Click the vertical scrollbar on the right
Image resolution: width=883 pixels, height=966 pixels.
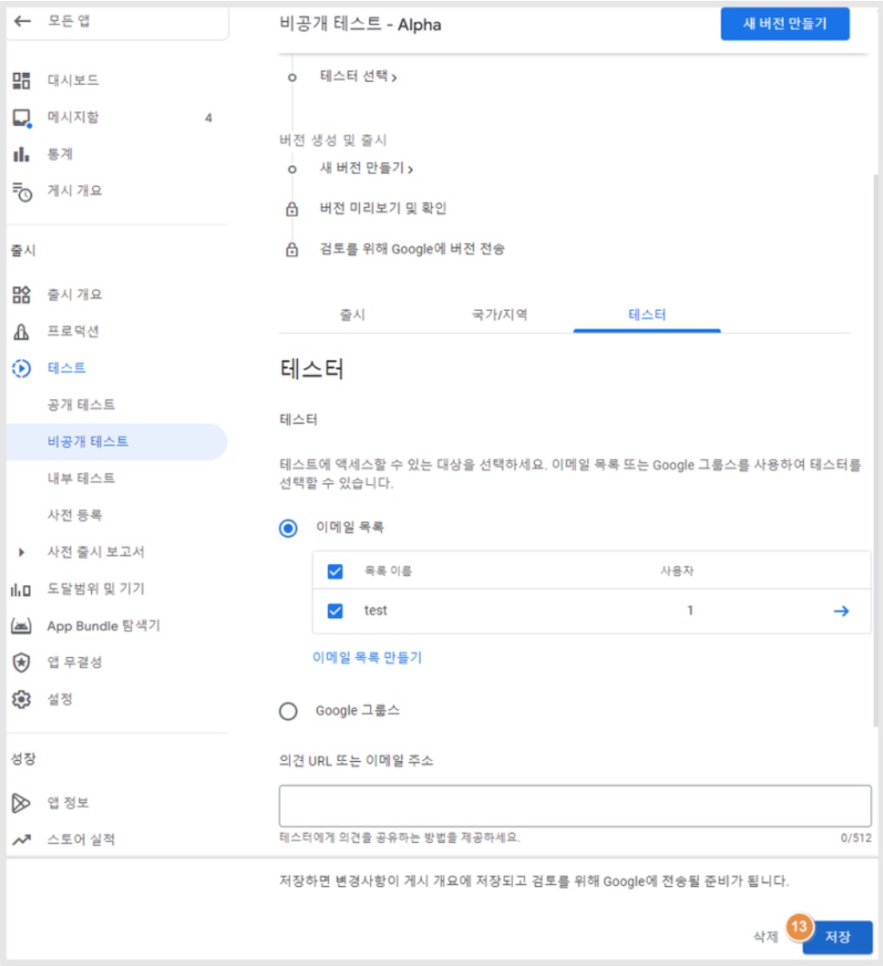pyautogui.click(x=876, y=450)
